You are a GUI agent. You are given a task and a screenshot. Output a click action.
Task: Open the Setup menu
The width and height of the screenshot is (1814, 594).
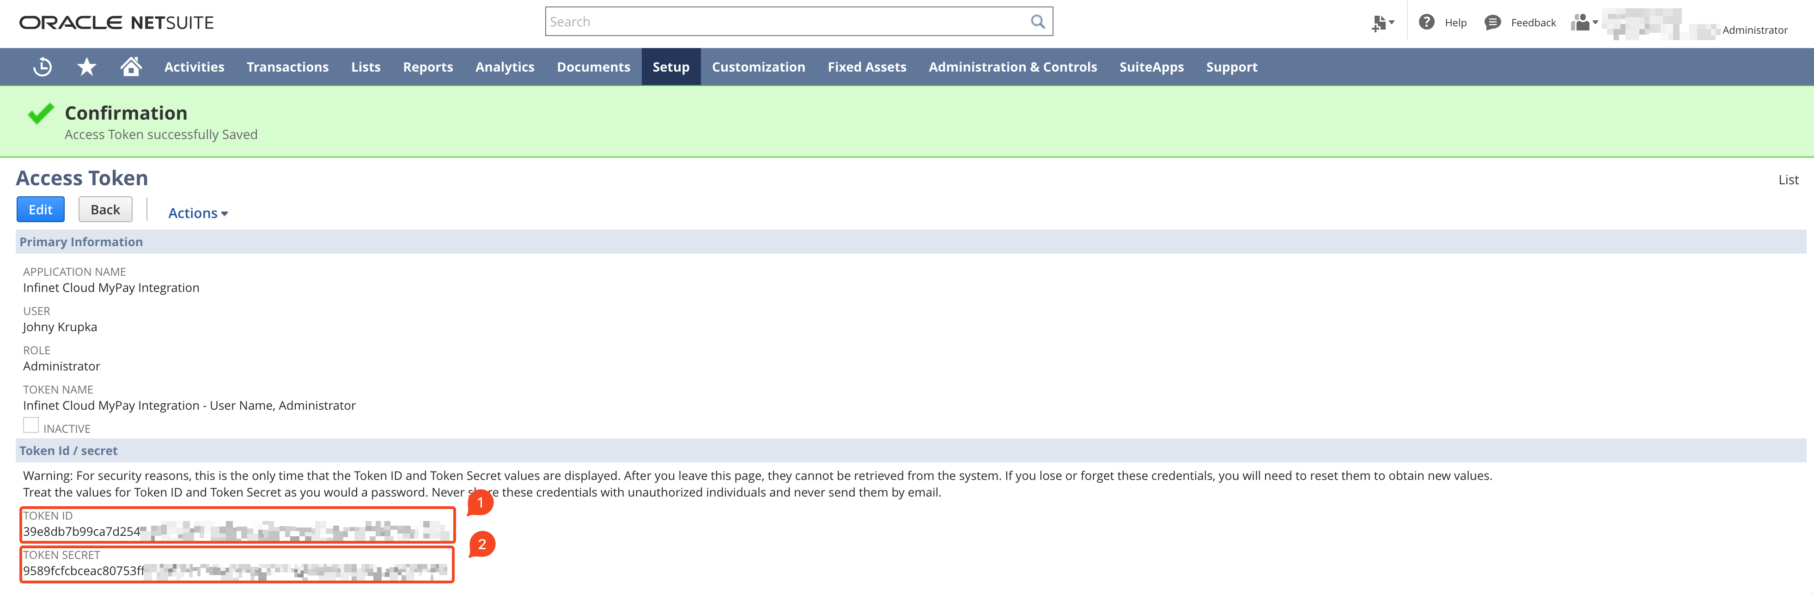click(670, 67)
